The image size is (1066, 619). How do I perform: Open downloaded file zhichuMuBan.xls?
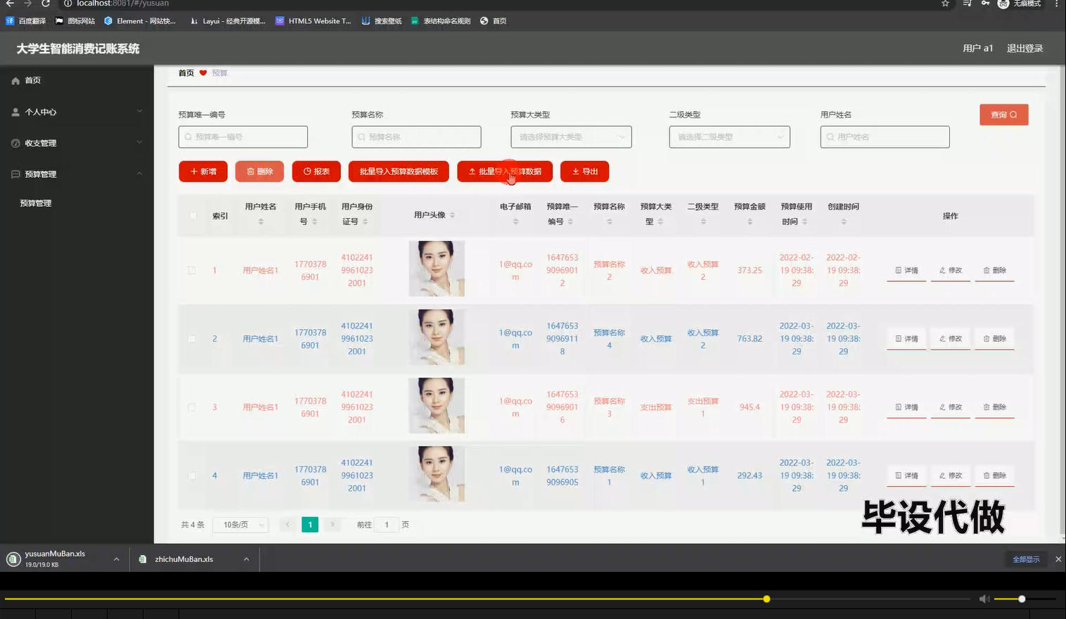(x=184, y=559)
